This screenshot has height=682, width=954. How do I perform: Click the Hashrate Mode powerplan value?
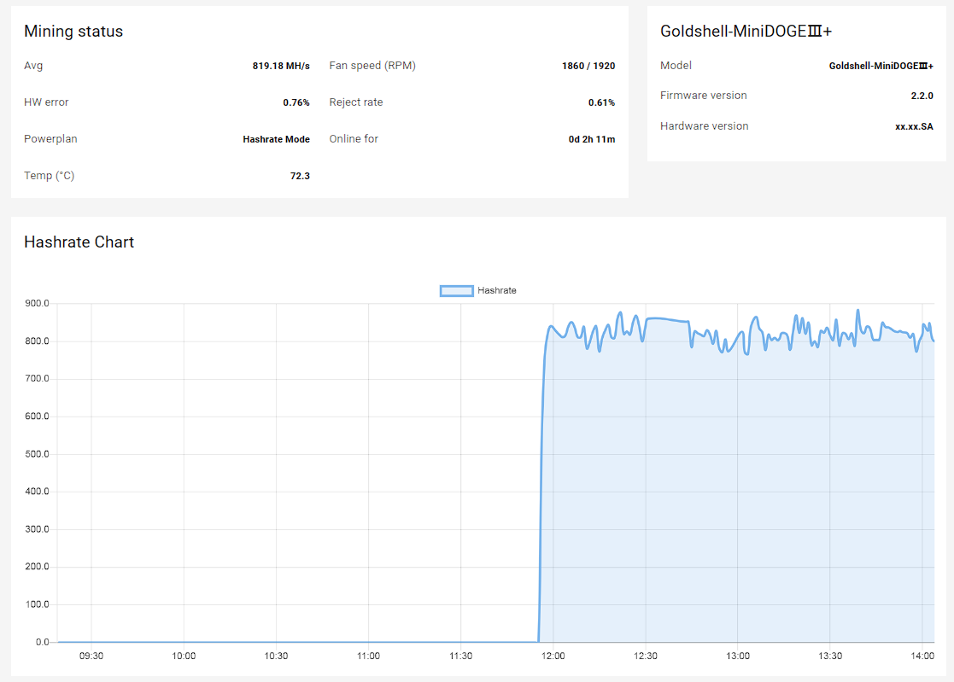pyautogui.click(x=276, y=139)
